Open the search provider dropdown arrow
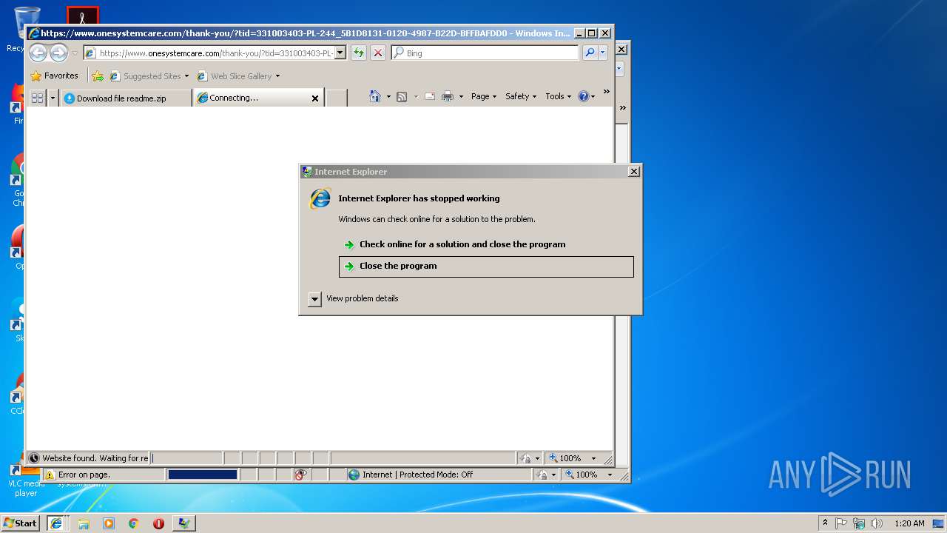The height and width of the screenshot is (533, 947). (603, 53)
